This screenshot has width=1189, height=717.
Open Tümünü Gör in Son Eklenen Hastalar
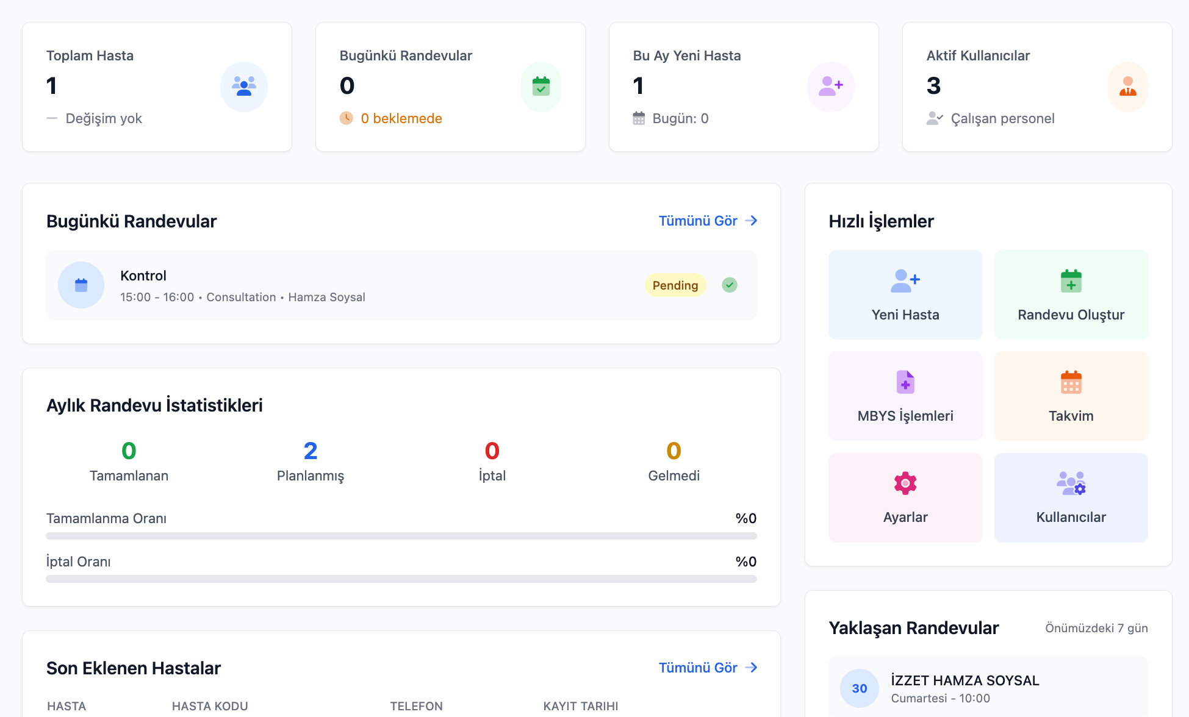pos(698,668)
